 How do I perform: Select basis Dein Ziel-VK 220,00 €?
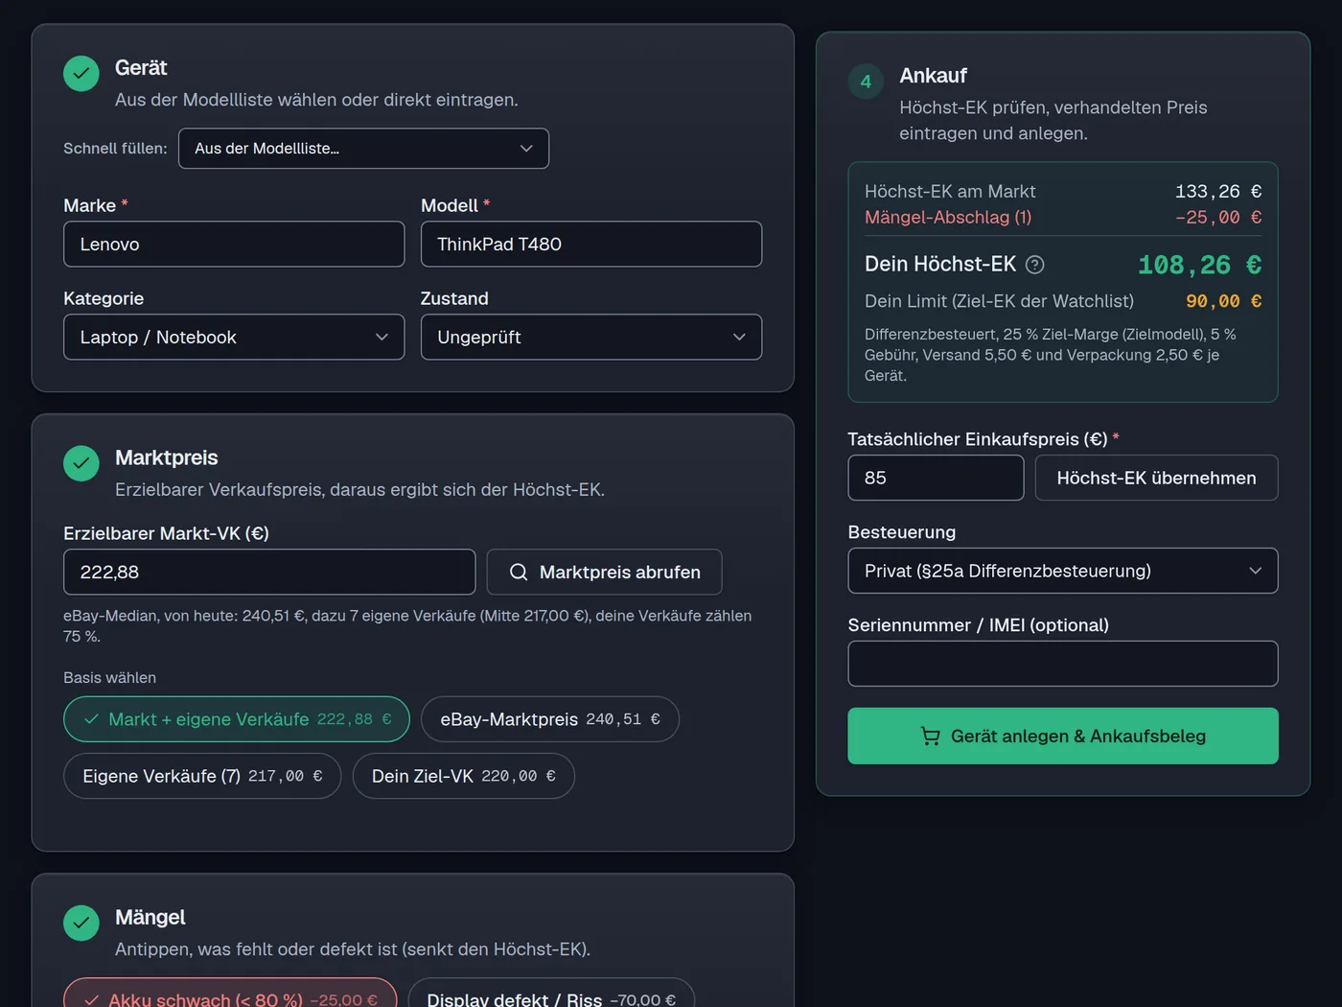464,776
